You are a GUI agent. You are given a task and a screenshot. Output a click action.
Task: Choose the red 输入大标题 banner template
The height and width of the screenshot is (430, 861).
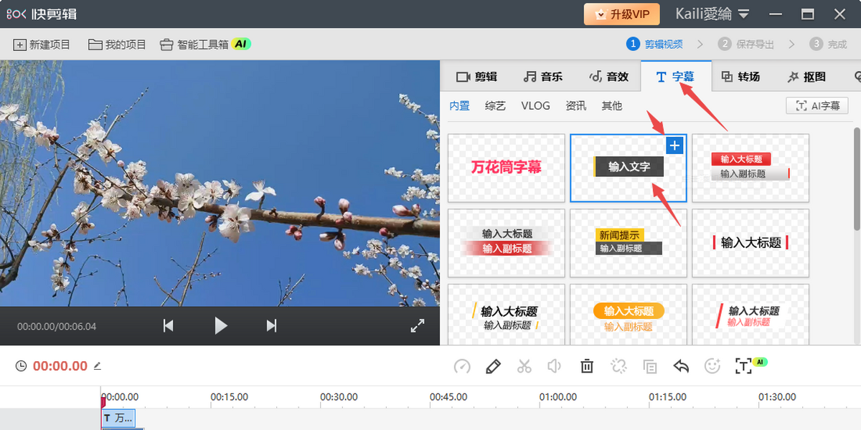(x=751, y=168)
